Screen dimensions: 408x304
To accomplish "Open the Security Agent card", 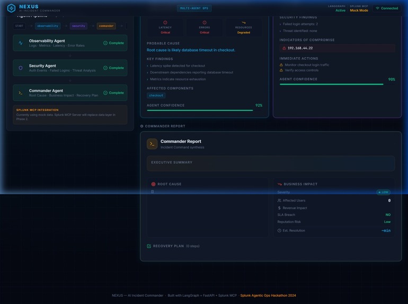I will click(x=70, y=68).
